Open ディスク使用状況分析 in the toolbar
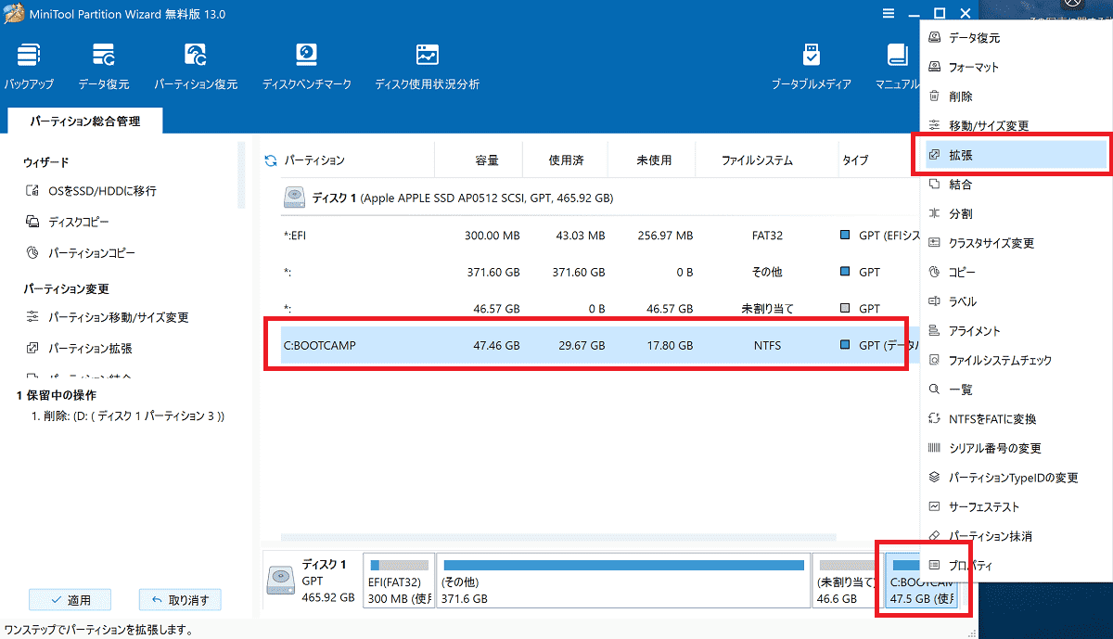Image resolution: width=1113 pixels, height=639 pixels. pos(427,67)
